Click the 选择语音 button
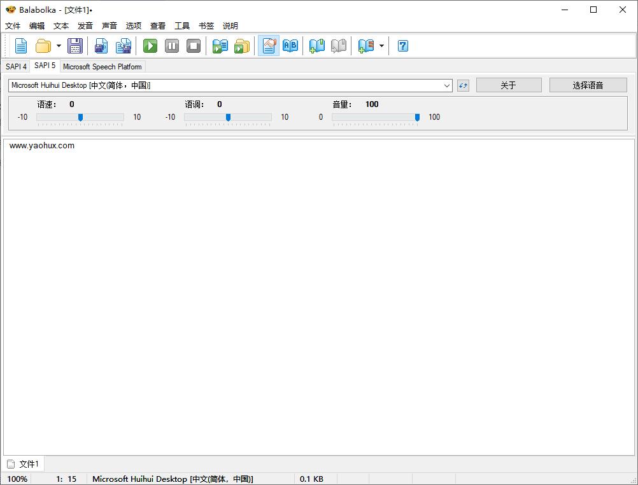Image resolution: width=638 pixels, height=485 pixels. point(588,85)
